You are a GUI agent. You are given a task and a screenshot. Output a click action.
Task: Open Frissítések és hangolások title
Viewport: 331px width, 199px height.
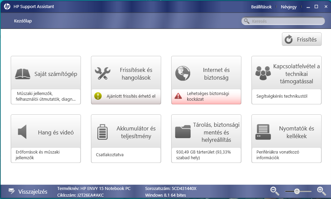[x=136, y=74]
